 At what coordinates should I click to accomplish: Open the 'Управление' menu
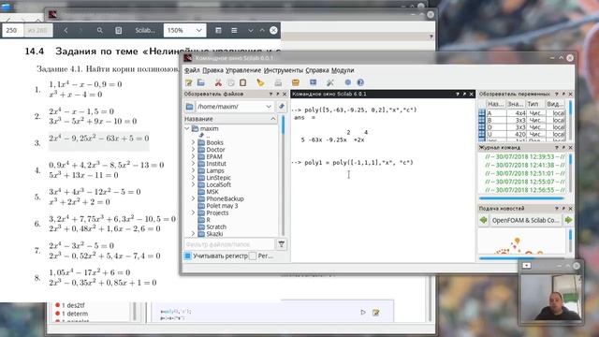click(243, 70)
